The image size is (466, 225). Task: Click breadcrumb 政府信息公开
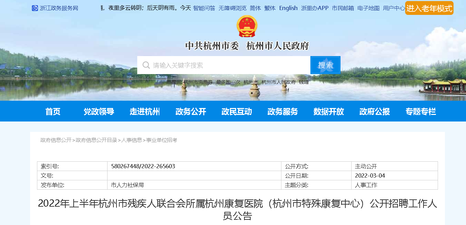point(56,140)
